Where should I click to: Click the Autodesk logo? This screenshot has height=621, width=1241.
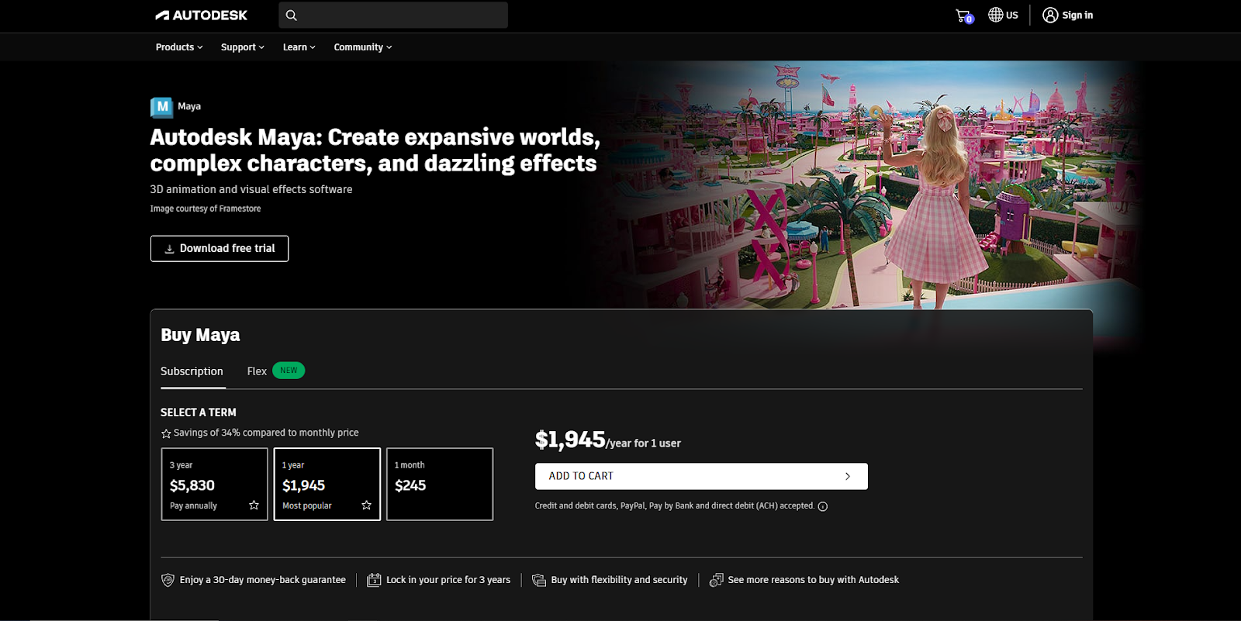coord(201,15)
